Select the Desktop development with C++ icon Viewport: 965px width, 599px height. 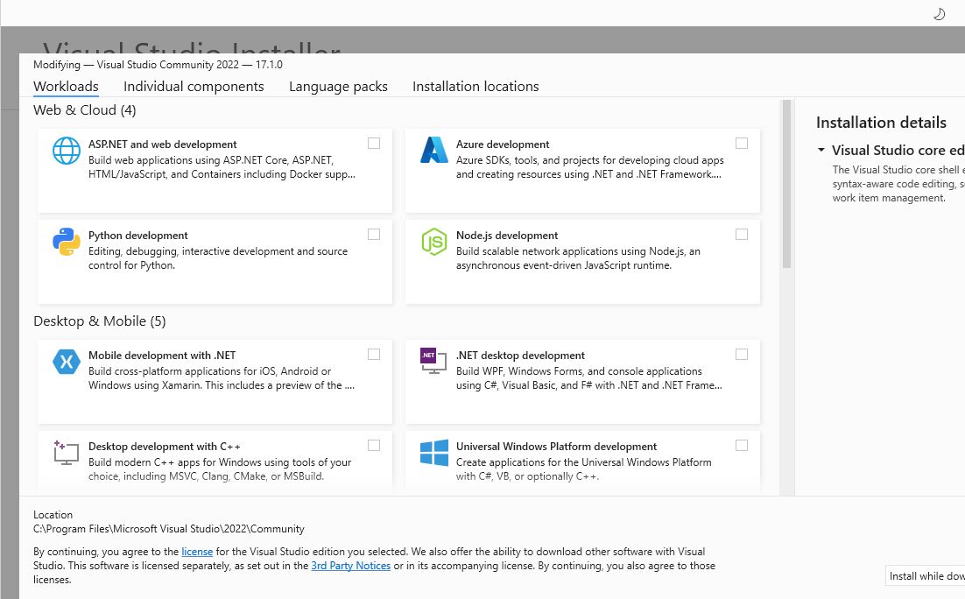pos(65,453)
